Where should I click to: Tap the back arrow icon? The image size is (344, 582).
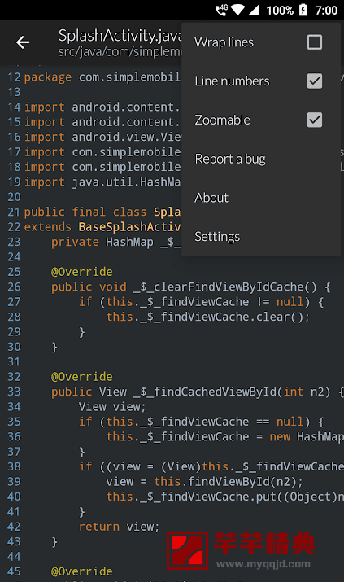pos(23,42)
